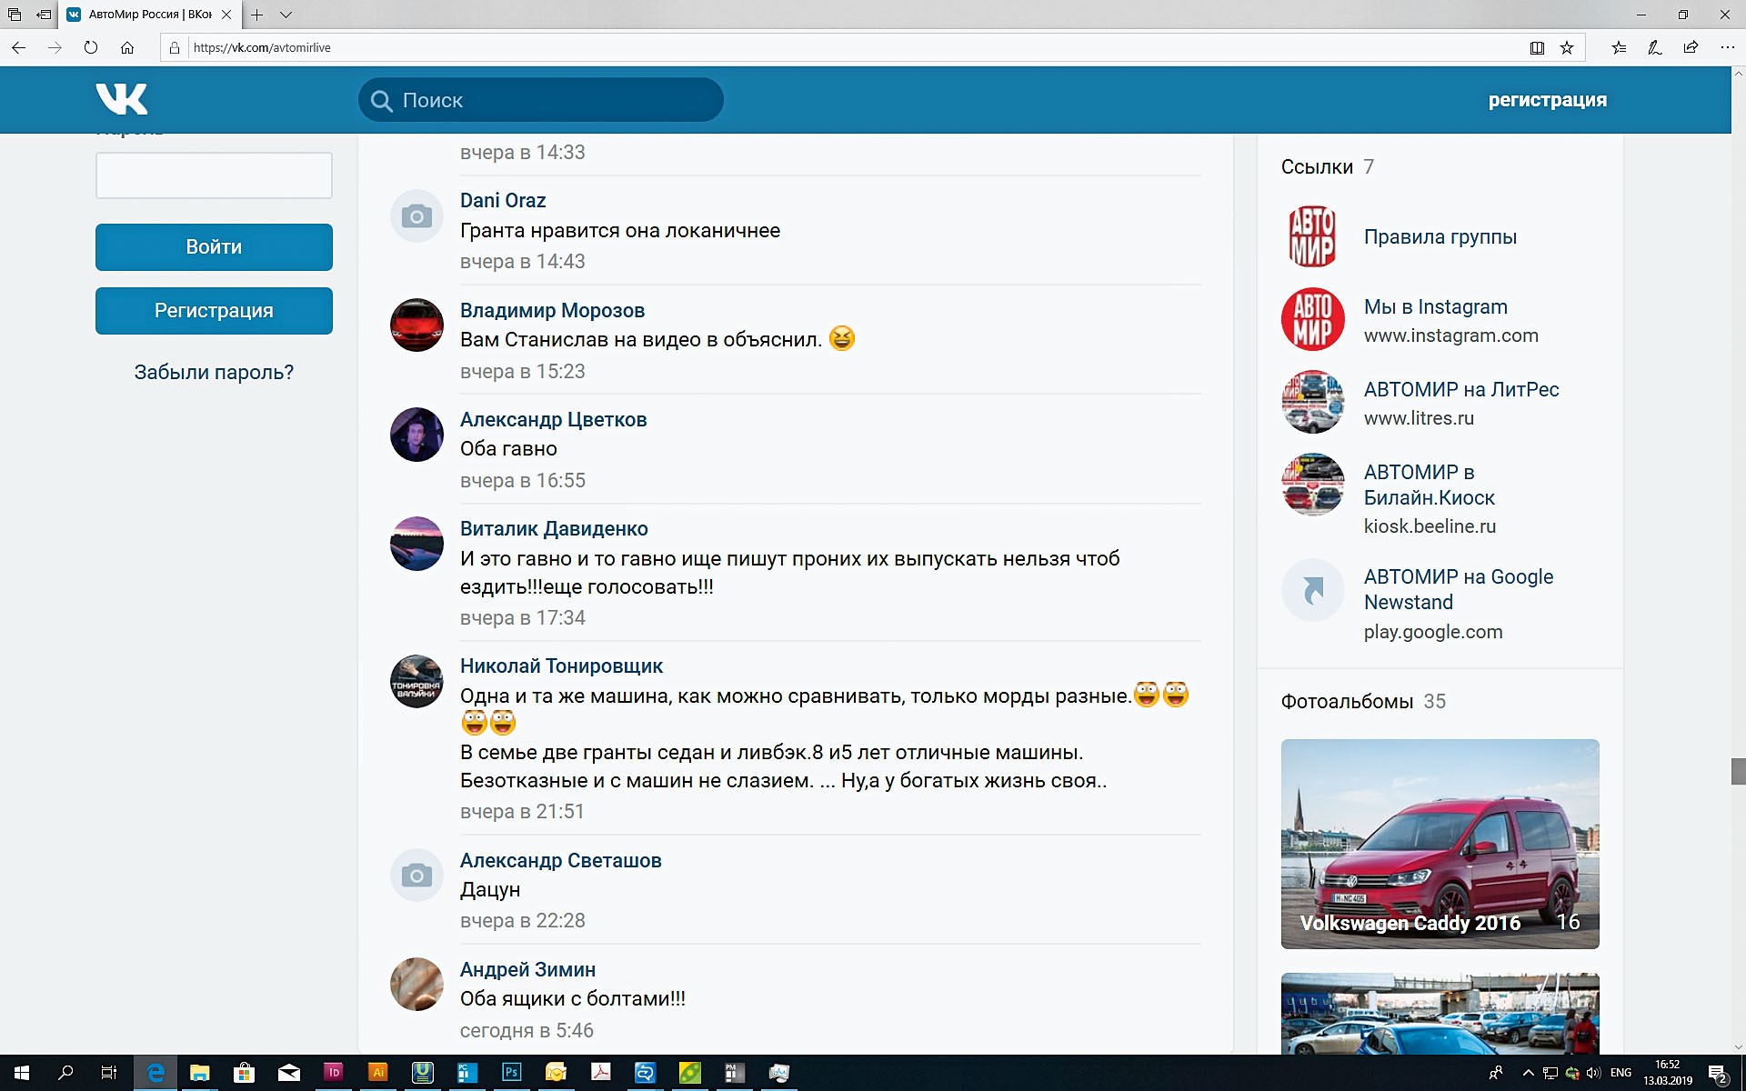Click the VK logo icon

122,99
